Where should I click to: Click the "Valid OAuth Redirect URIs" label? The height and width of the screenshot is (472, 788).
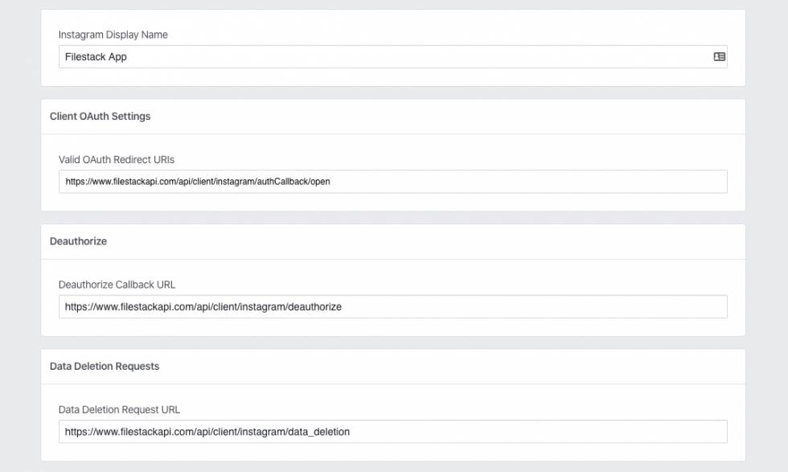pyautogui.click(x=116, y=159)
